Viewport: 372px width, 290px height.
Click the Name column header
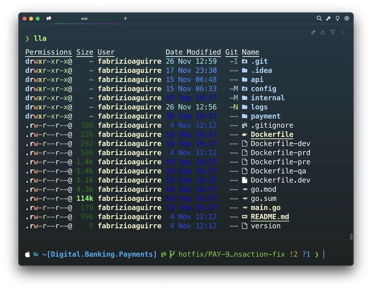251,52
